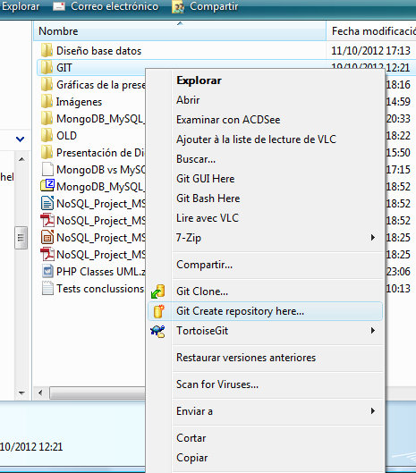Screen dimensions: 416x473
Task: Click left pane scrollbar up arrow
Action: 21,159
